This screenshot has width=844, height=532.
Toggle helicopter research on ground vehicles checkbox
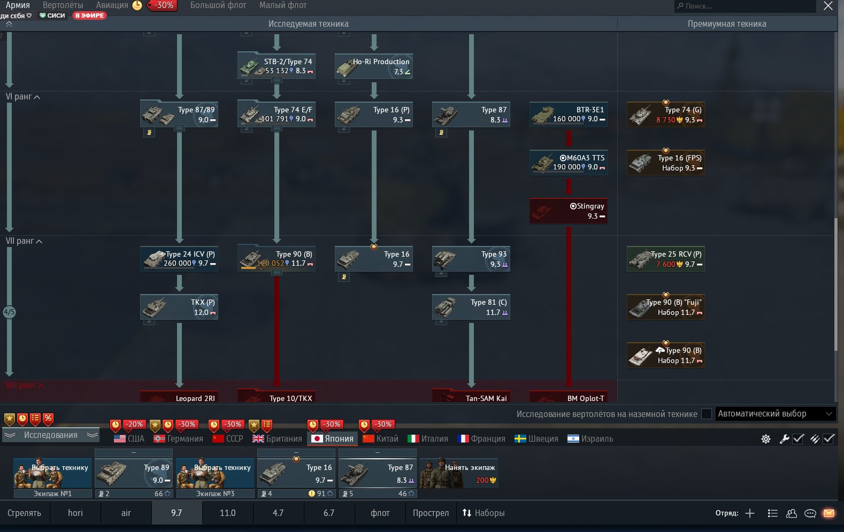coord(707,414)
